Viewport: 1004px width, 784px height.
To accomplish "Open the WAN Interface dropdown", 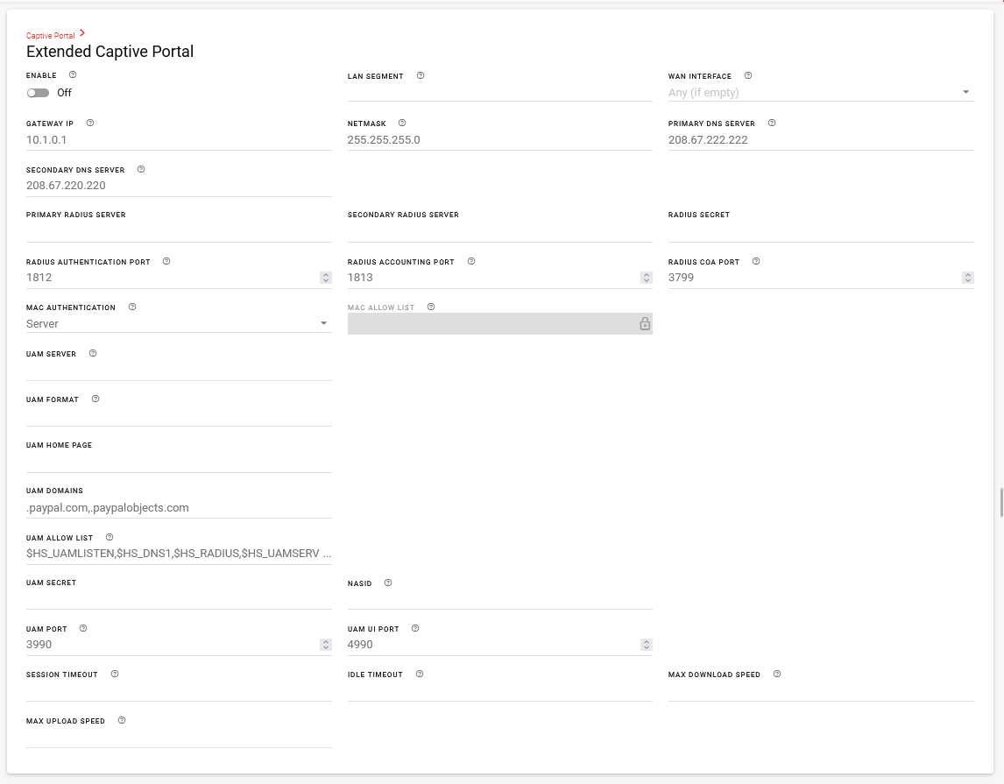I will click(x=965, y=91).
